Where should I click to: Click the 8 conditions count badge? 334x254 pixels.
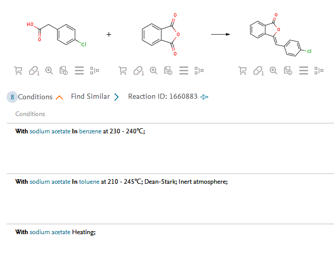click(12, 97)
